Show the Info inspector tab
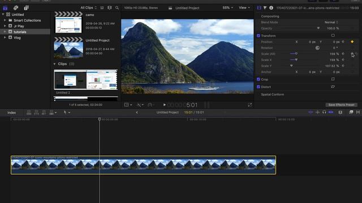Image resolution: width=362 pixels, height=203 pixels. click(271, 8)
